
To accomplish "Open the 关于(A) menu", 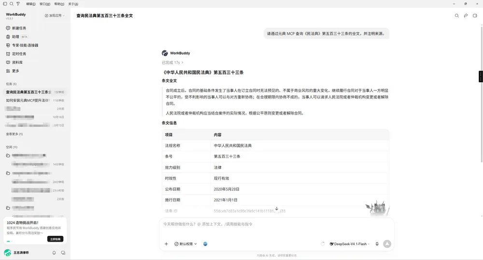I will pyautogui.click(x=73, y=4).
